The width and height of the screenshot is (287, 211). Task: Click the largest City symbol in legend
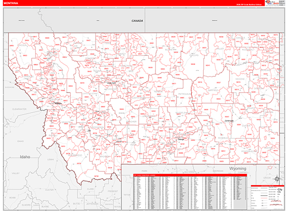280,190
